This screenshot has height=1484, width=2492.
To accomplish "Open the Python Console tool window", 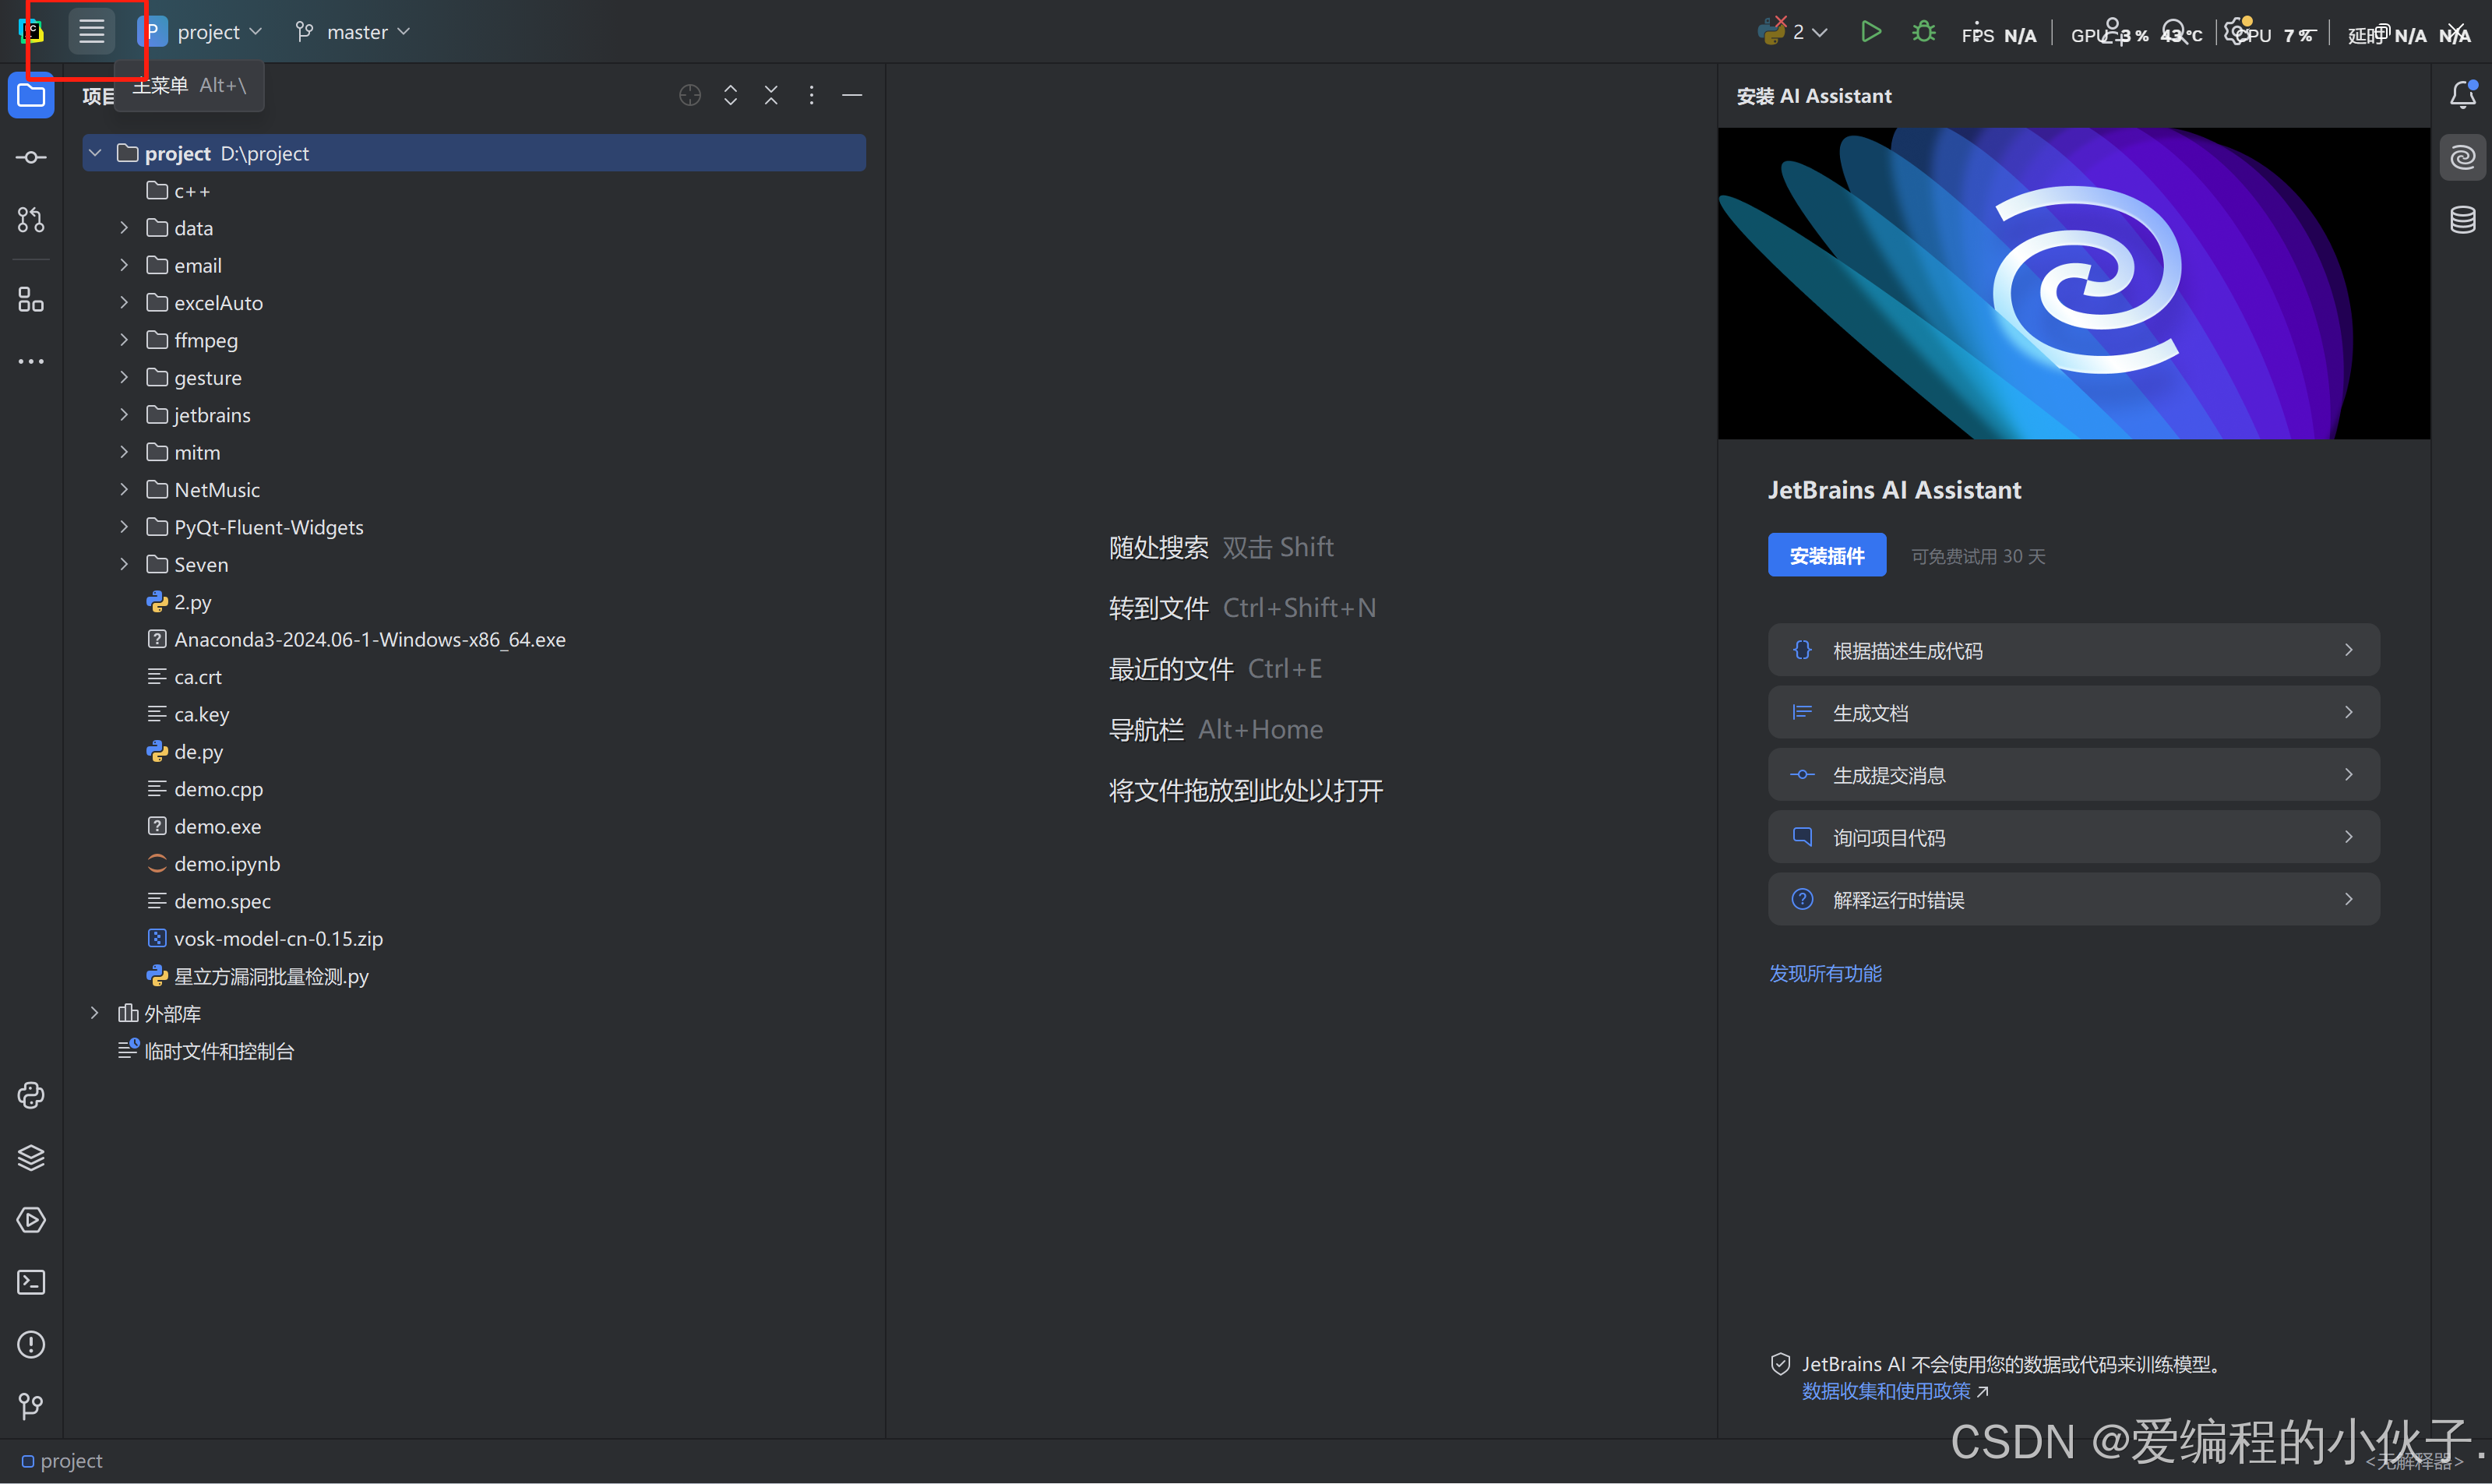I will [x=31, y=1095].
